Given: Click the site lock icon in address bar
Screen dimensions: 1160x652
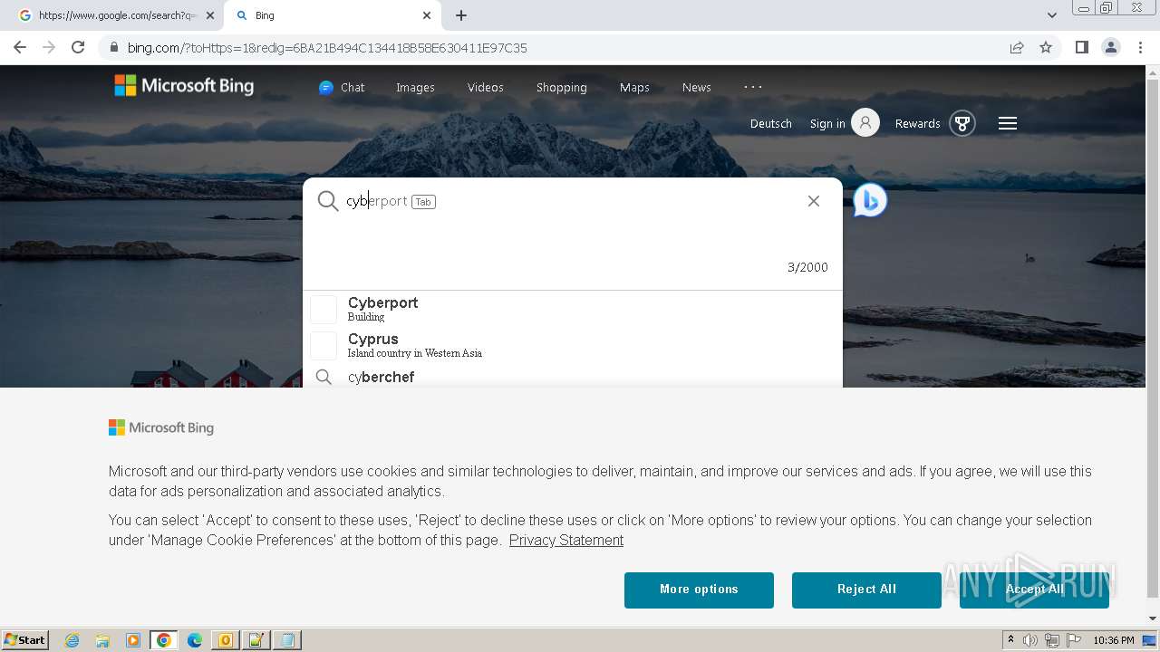Looking at the screenshot, I should pyautogui.click(x=113, y=48).
